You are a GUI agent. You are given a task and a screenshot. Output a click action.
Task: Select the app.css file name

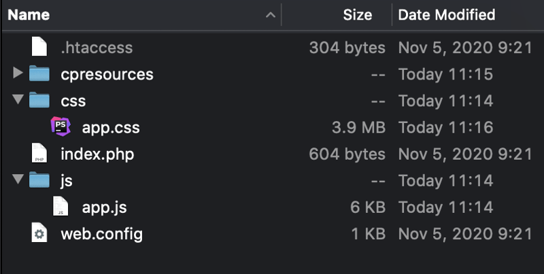point(111,127)
